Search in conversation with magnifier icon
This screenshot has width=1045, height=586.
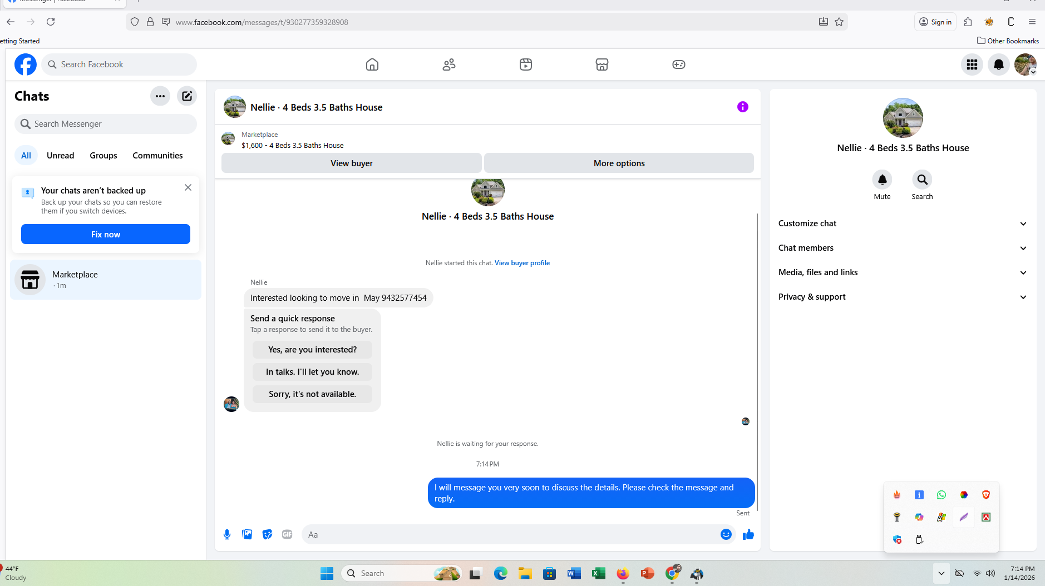click(x=923, y=180)
